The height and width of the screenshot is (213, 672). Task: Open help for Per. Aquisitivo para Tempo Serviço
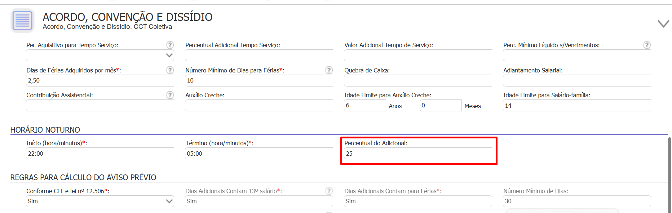click(170, 45)
